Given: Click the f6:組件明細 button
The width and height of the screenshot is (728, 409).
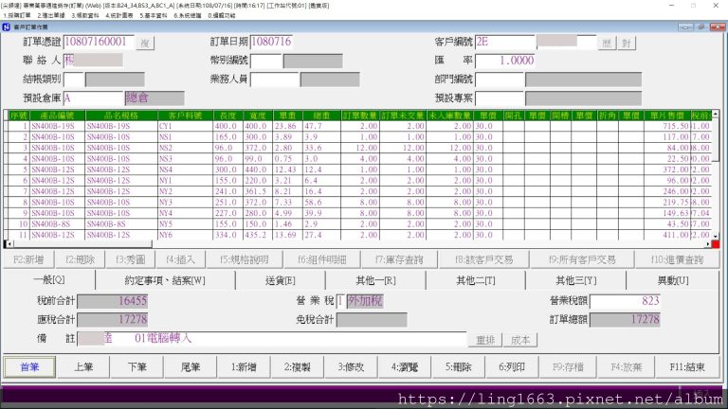Looking at the screenshot, I should tap(321, 259).
